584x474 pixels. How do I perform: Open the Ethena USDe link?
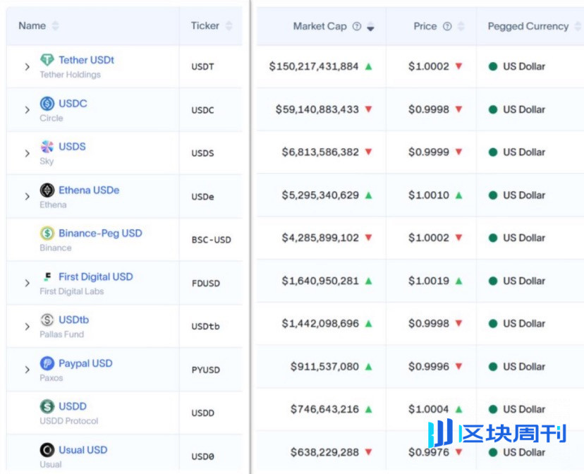point(89,190)
